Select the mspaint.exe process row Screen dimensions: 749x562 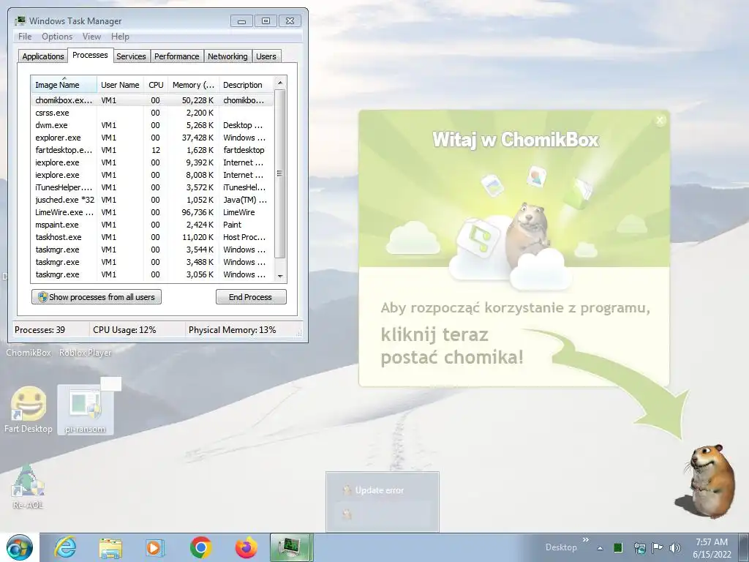pos(152,225)
